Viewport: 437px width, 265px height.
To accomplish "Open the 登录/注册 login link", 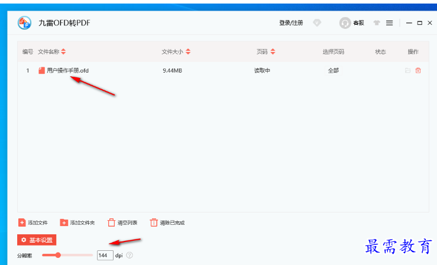I will [291, 23].
